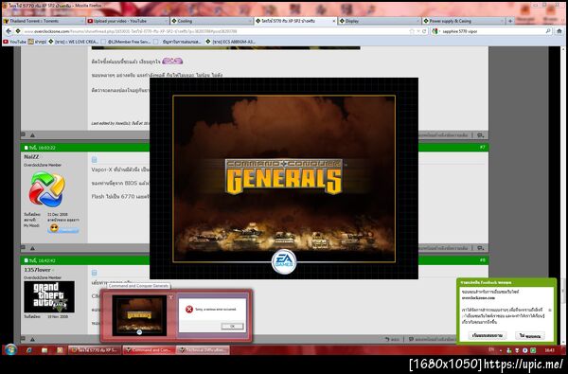Open Windows Explorer folder on taskbar
568x374 pixels.
(x=44, y=350)
